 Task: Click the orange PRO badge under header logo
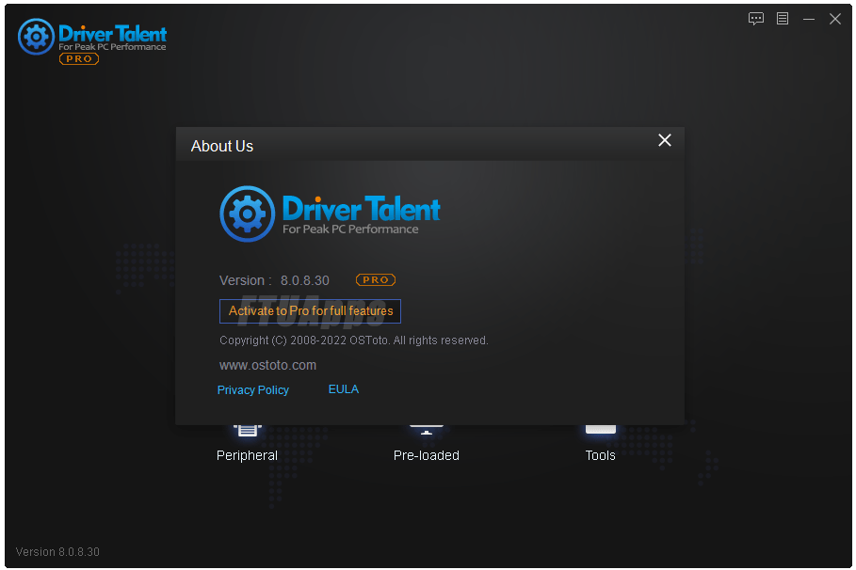[x=79, y=59]
